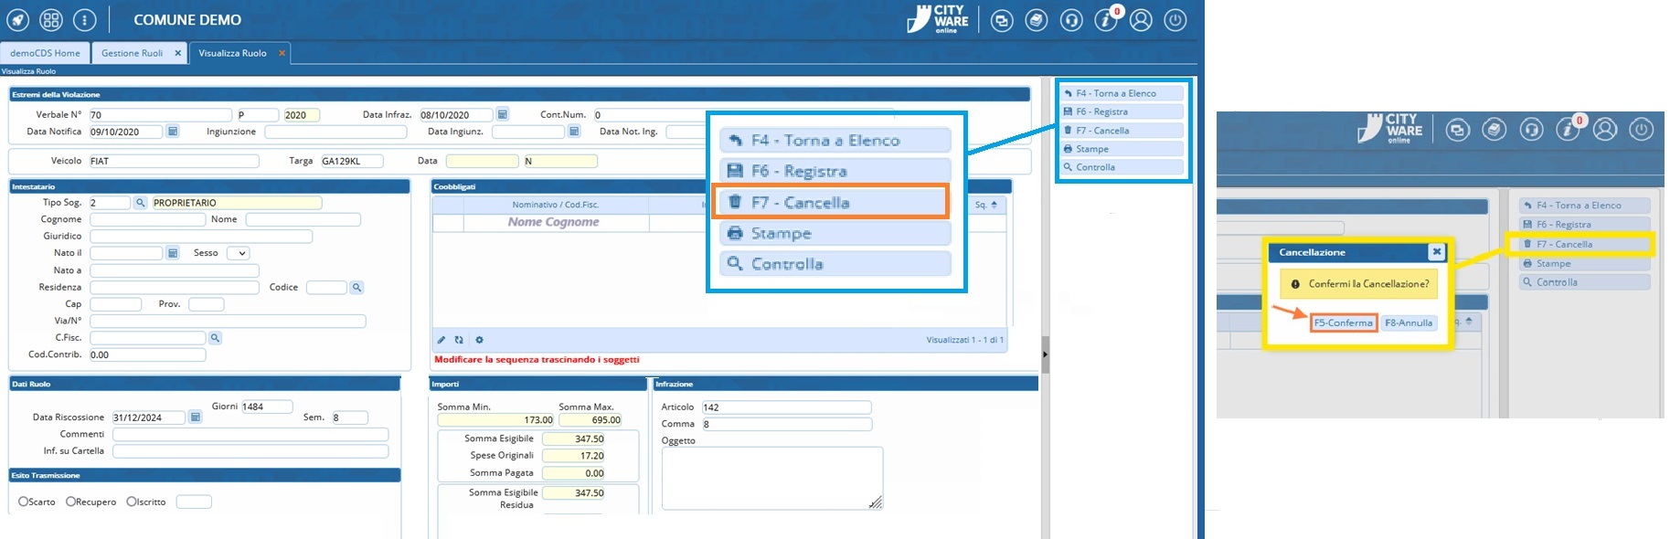Click search magnifier next to Tipo Sog.
Screen dimensions: 1670x539
coord(141,203)
